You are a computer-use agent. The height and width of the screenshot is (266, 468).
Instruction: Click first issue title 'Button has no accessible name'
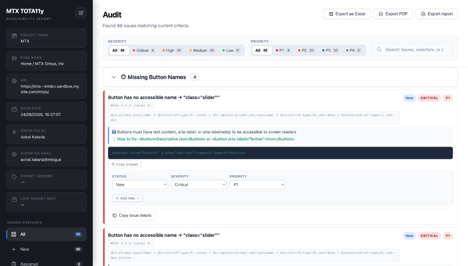(164, 97)
